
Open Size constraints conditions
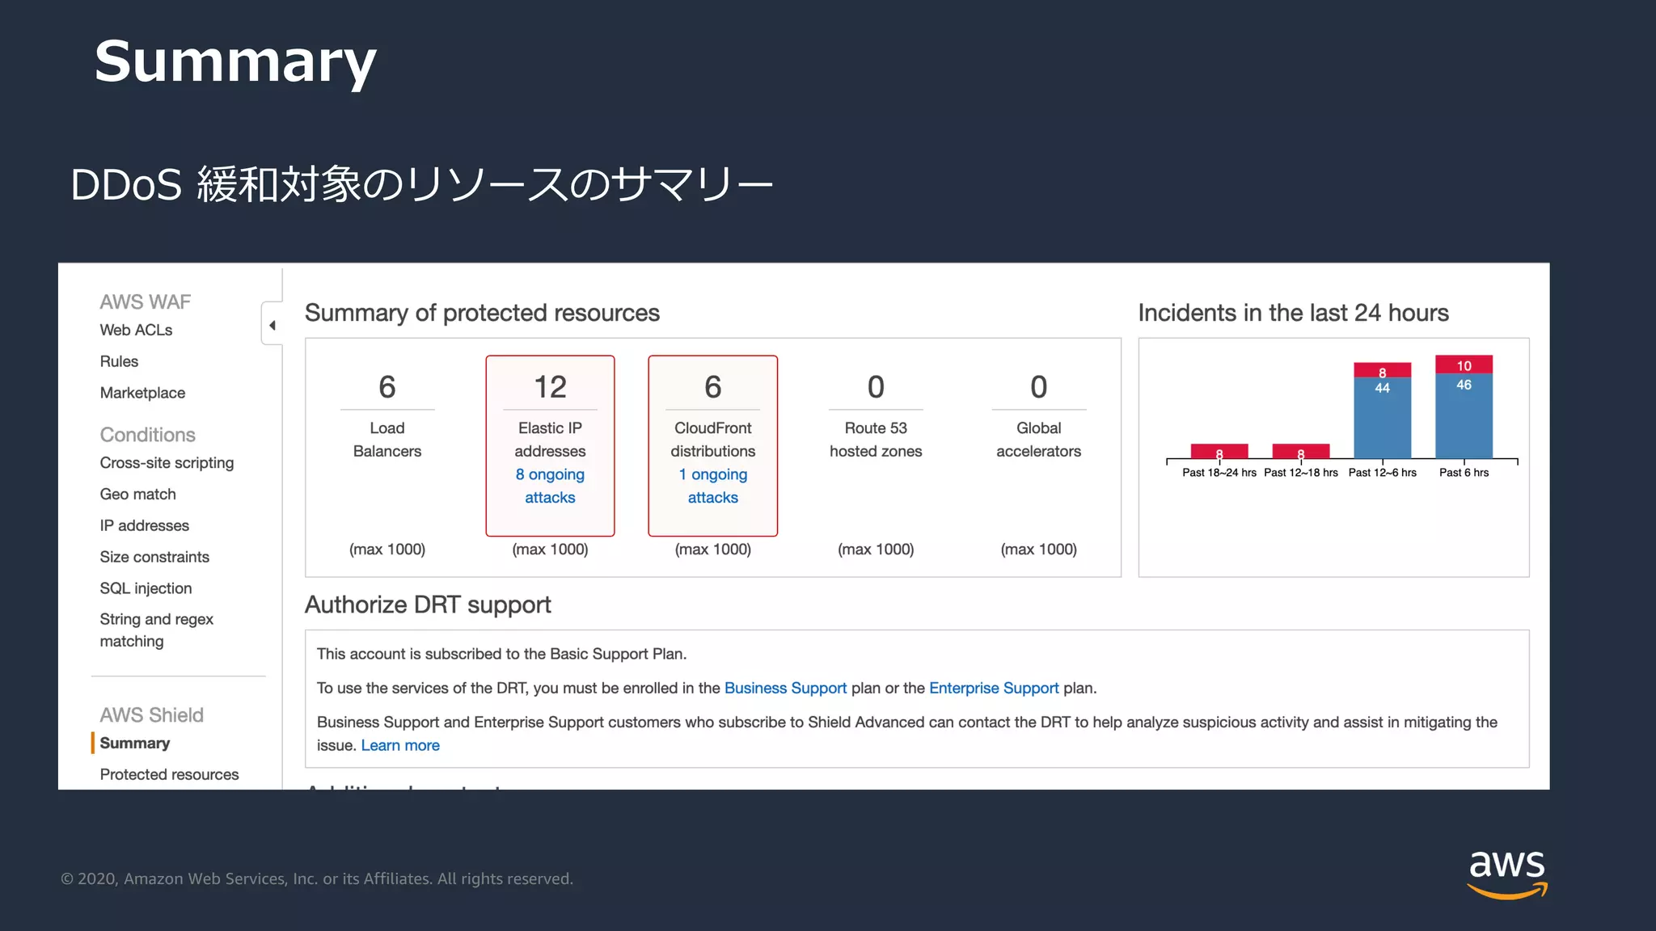pos(154,557)
